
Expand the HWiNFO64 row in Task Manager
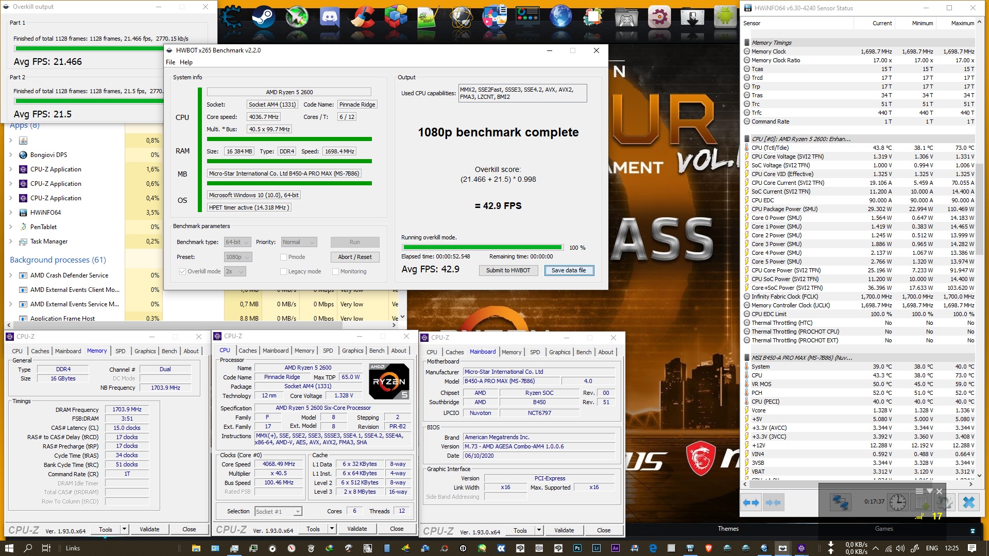coord(11,213)
